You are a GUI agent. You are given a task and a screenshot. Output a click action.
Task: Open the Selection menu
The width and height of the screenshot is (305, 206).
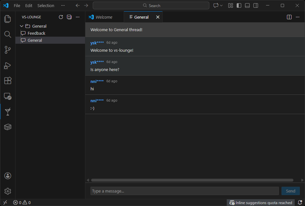(45, 5)
